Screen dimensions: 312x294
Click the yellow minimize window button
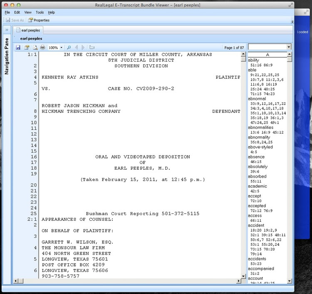(12, 5)
